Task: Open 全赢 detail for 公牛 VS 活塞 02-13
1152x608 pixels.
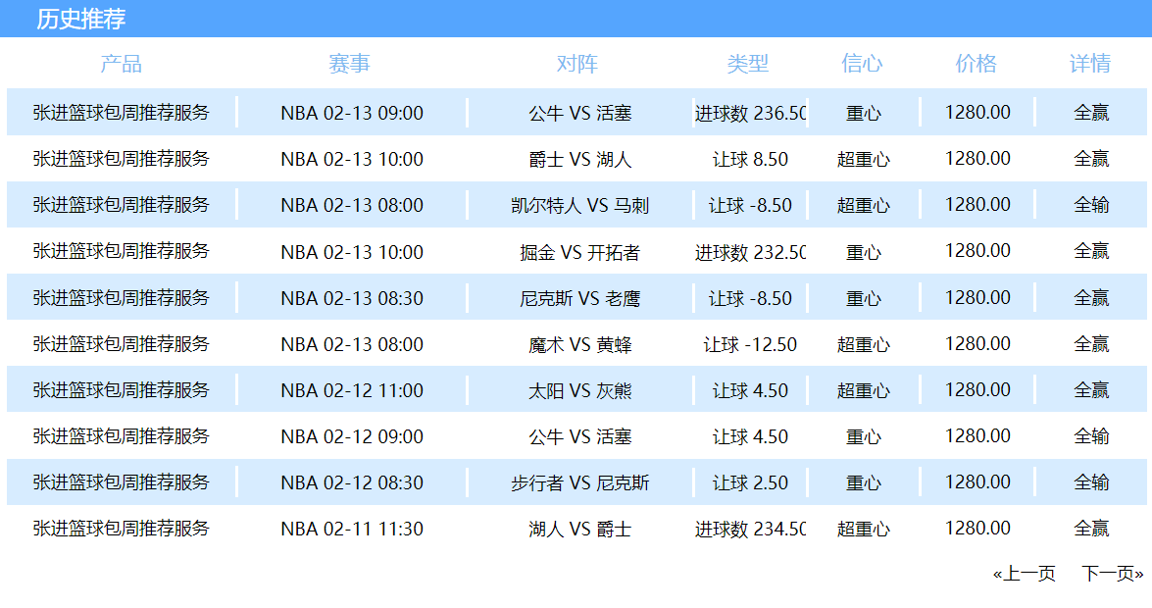Action: coord(1091,113)
